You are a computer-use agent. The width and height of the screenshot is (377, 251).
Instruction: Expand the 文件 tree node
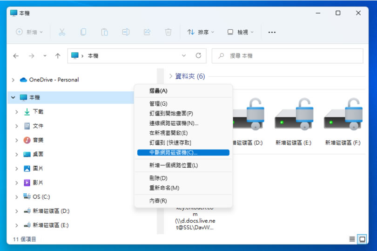(x=17, y=126)
